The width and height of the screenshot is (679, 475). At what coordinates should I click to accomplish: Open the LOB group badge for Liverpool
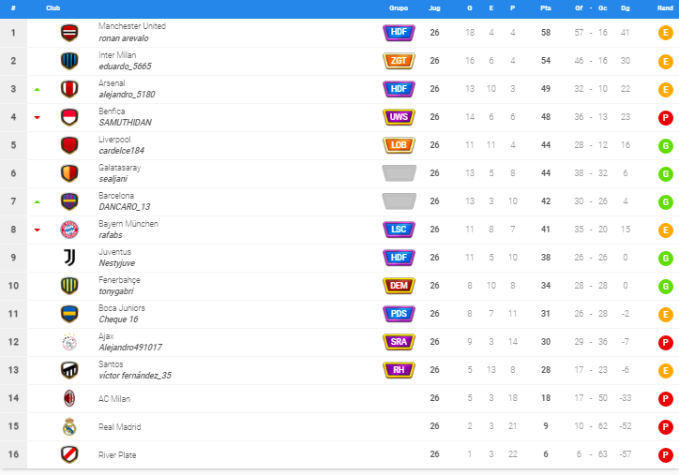(x=399, y=145)
